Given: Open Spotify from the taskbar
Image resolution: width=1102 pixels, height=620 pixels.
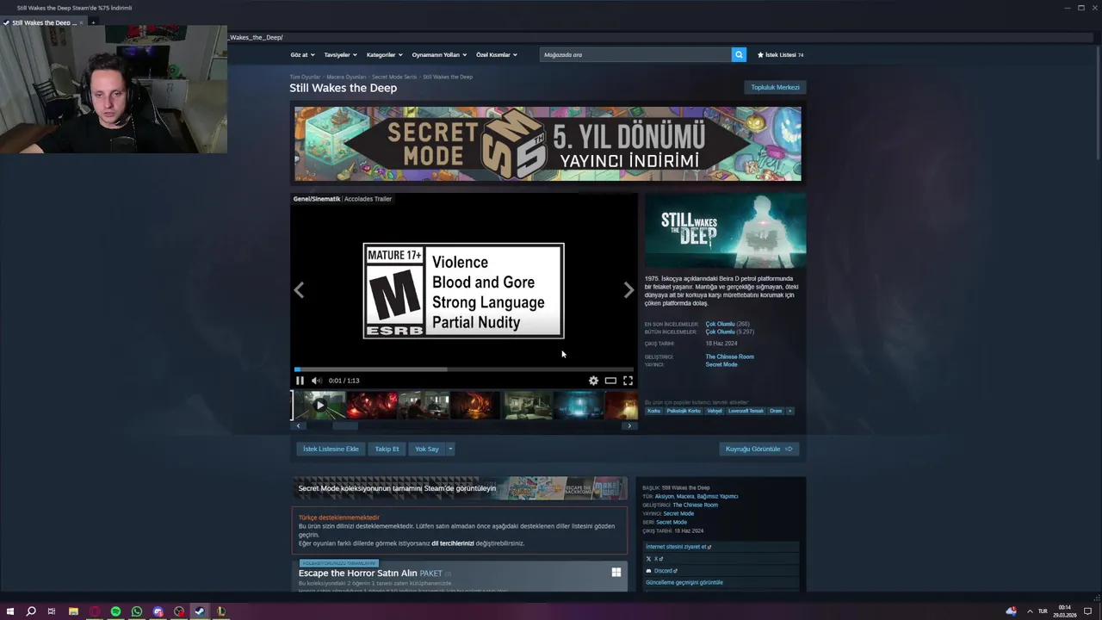Looking at the screenshot, I should pos(115,611).
